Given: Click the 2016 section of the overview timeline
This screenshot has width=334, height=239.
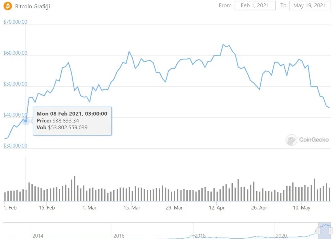Looking at the screenshot, I should [x=119, y=236].
